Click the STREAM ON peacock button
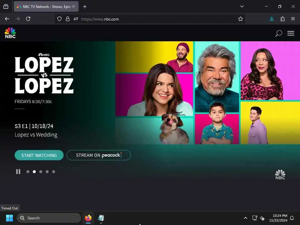Viewport: 300px width, 225px height. (99, 155)
